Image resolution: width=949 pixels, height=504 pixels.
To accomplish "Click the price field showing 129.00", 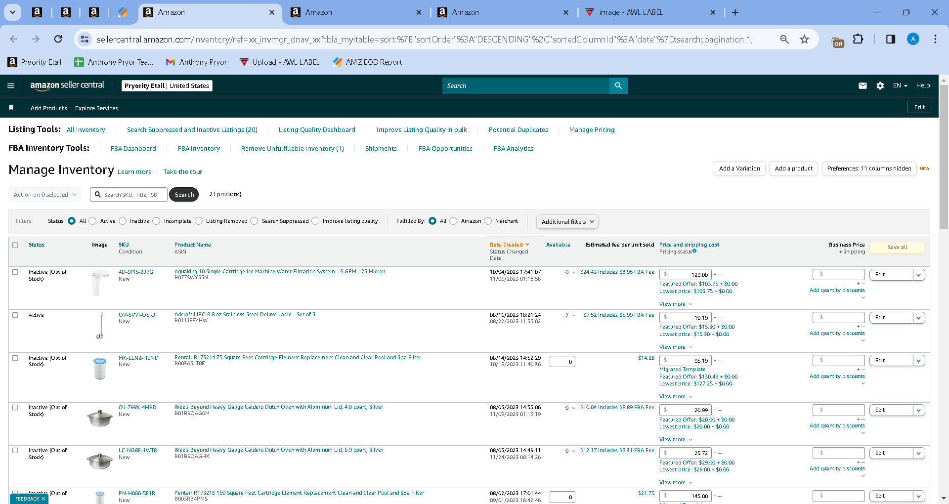I will [x=685, y=275].
